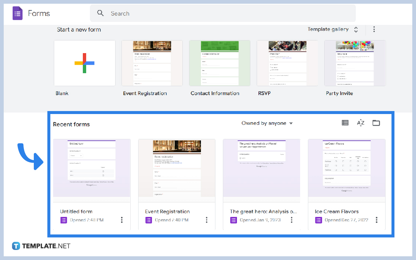
Task: Click the Google Forms logo icon
Action: [x=17, y=13]
